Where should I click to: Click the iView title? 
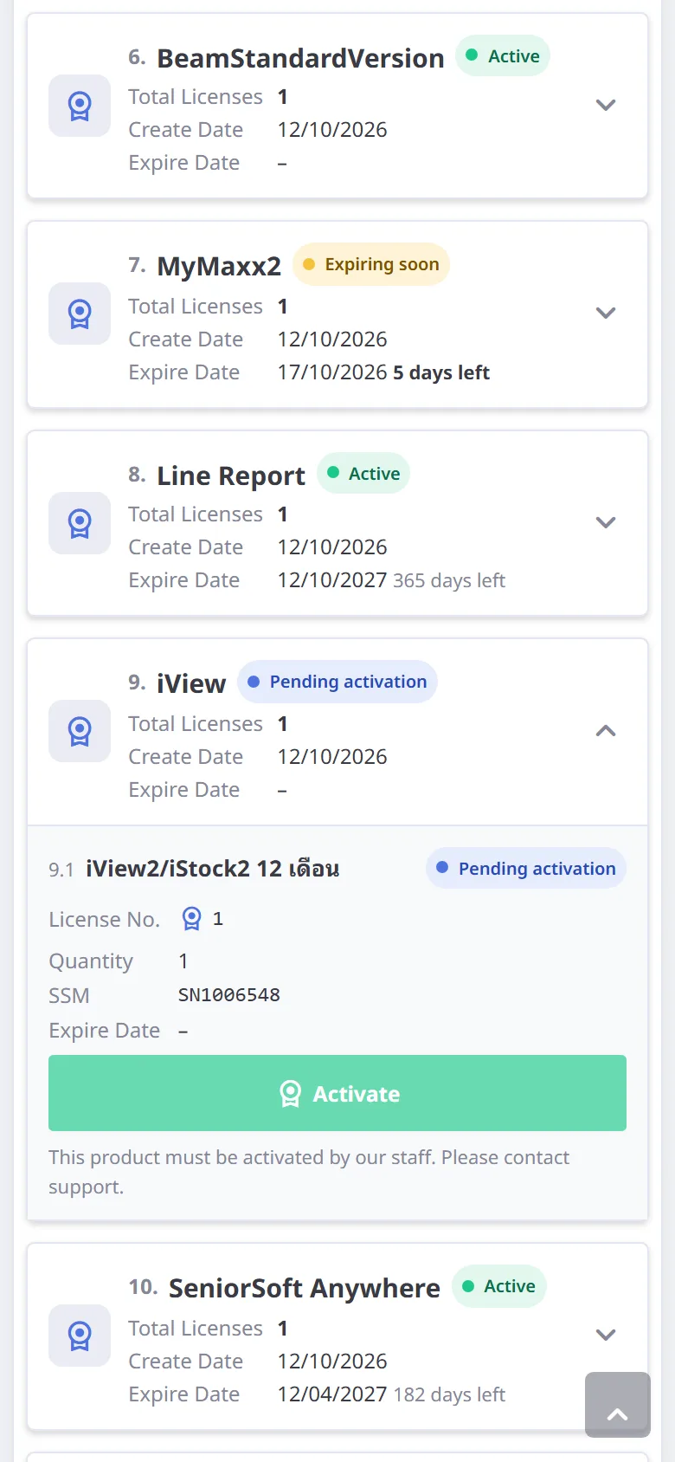191,683
